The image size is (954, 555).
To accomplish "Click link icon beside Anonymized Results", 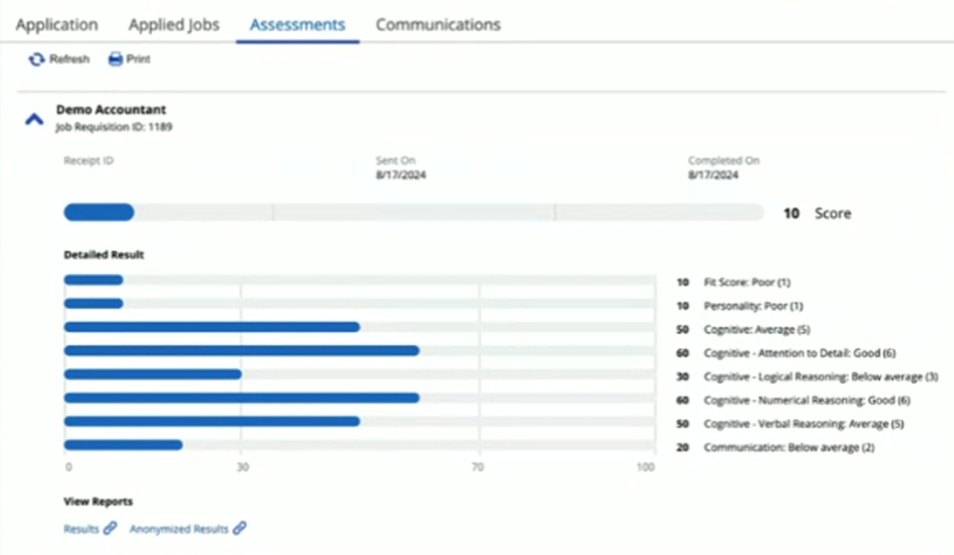I will 240,528.
